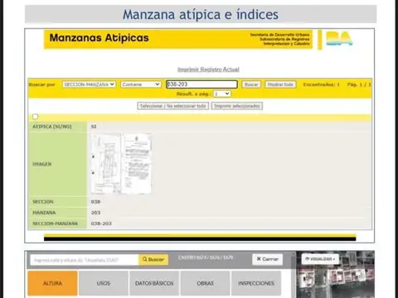Click the MANZANA value 203
Viewport: 398px width, 298px height.
95,213
